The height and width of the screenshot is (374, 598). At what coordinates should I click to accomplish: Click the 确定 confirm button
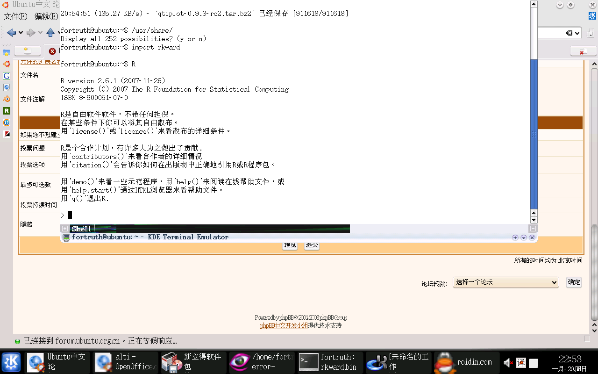pyautogui.click(x=574, y=282)
